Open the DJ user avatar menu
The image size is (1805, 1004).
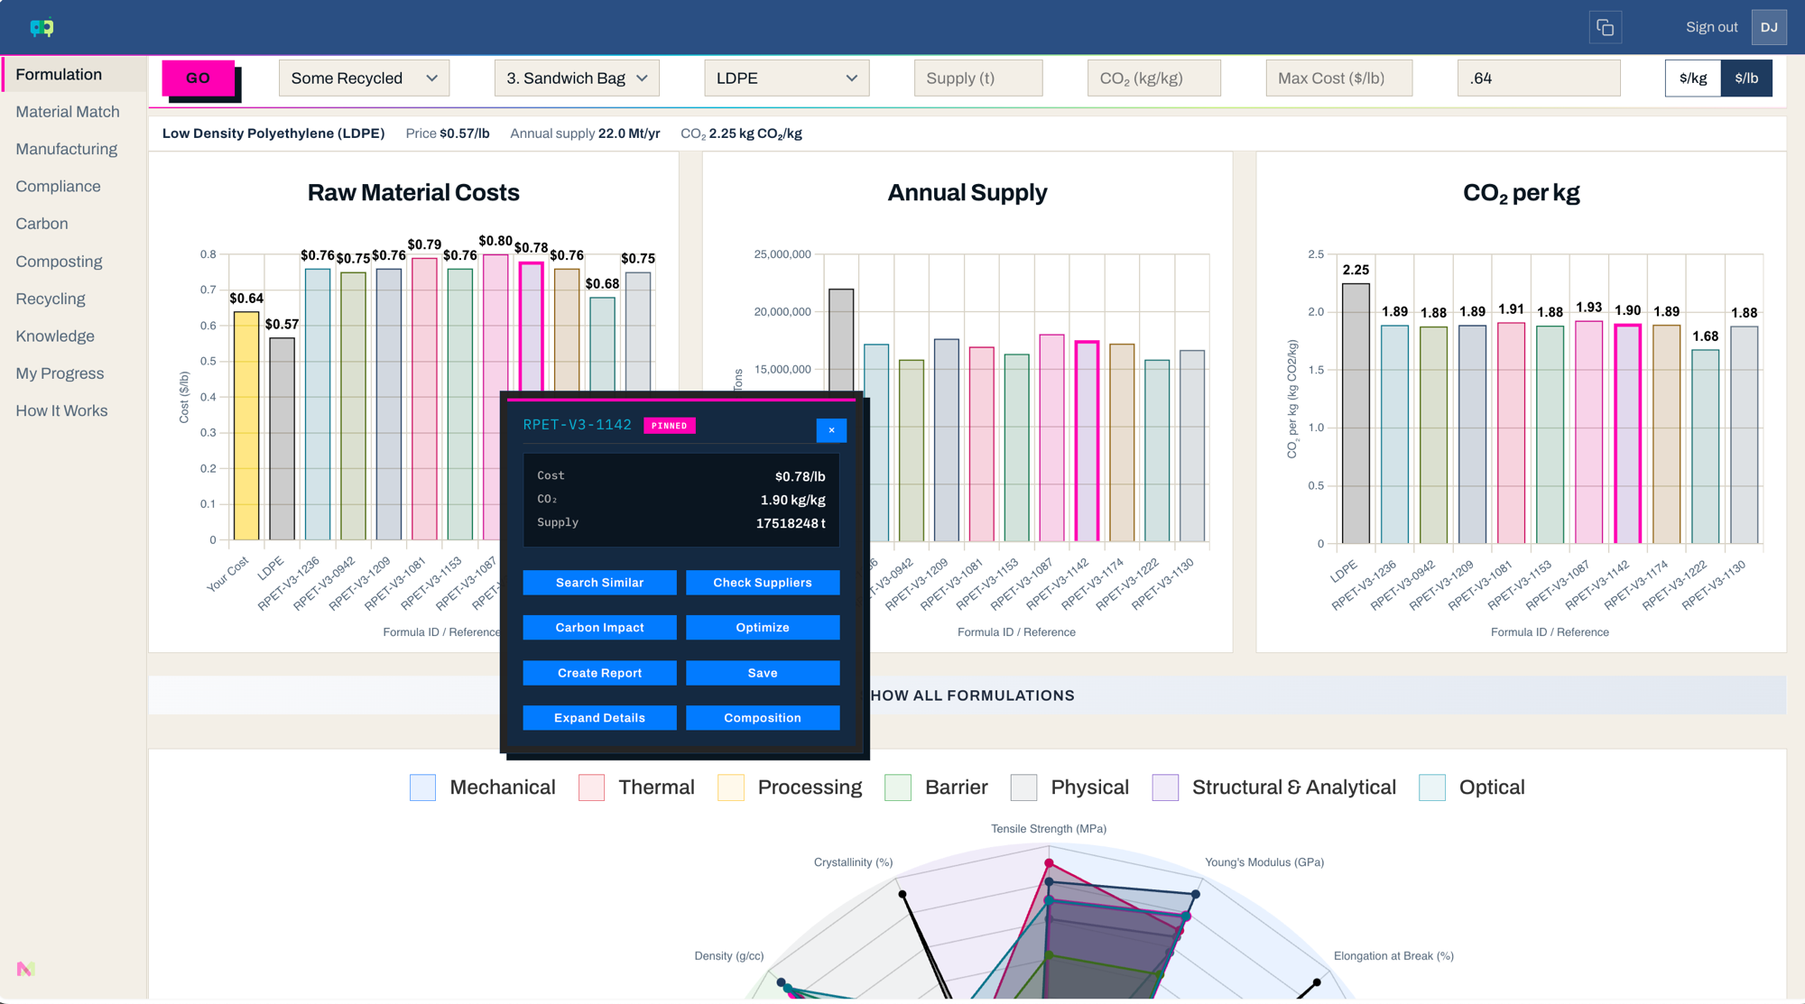(x=1769, y=27)
